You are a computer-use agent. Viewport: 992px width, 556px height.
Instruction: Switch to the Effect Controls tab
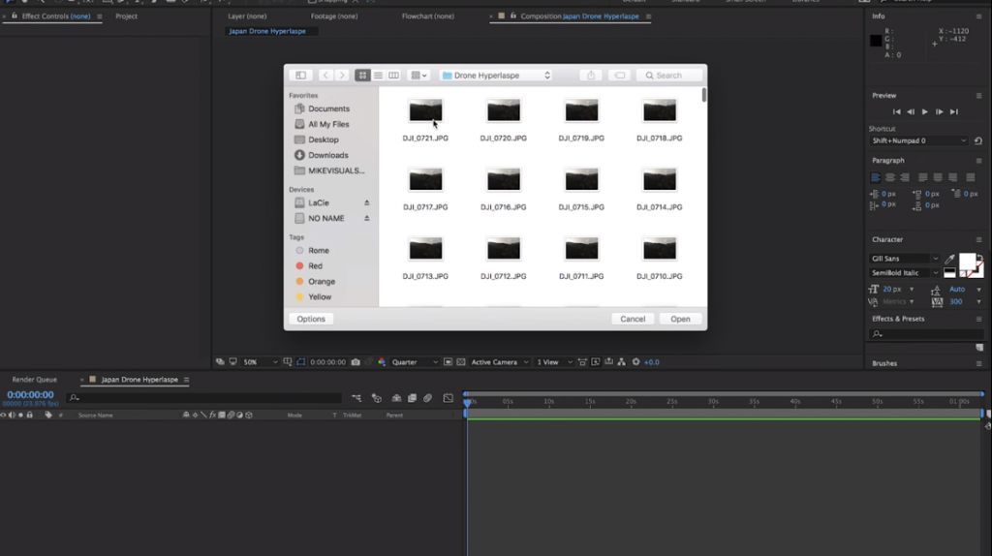tap(55, 16)
